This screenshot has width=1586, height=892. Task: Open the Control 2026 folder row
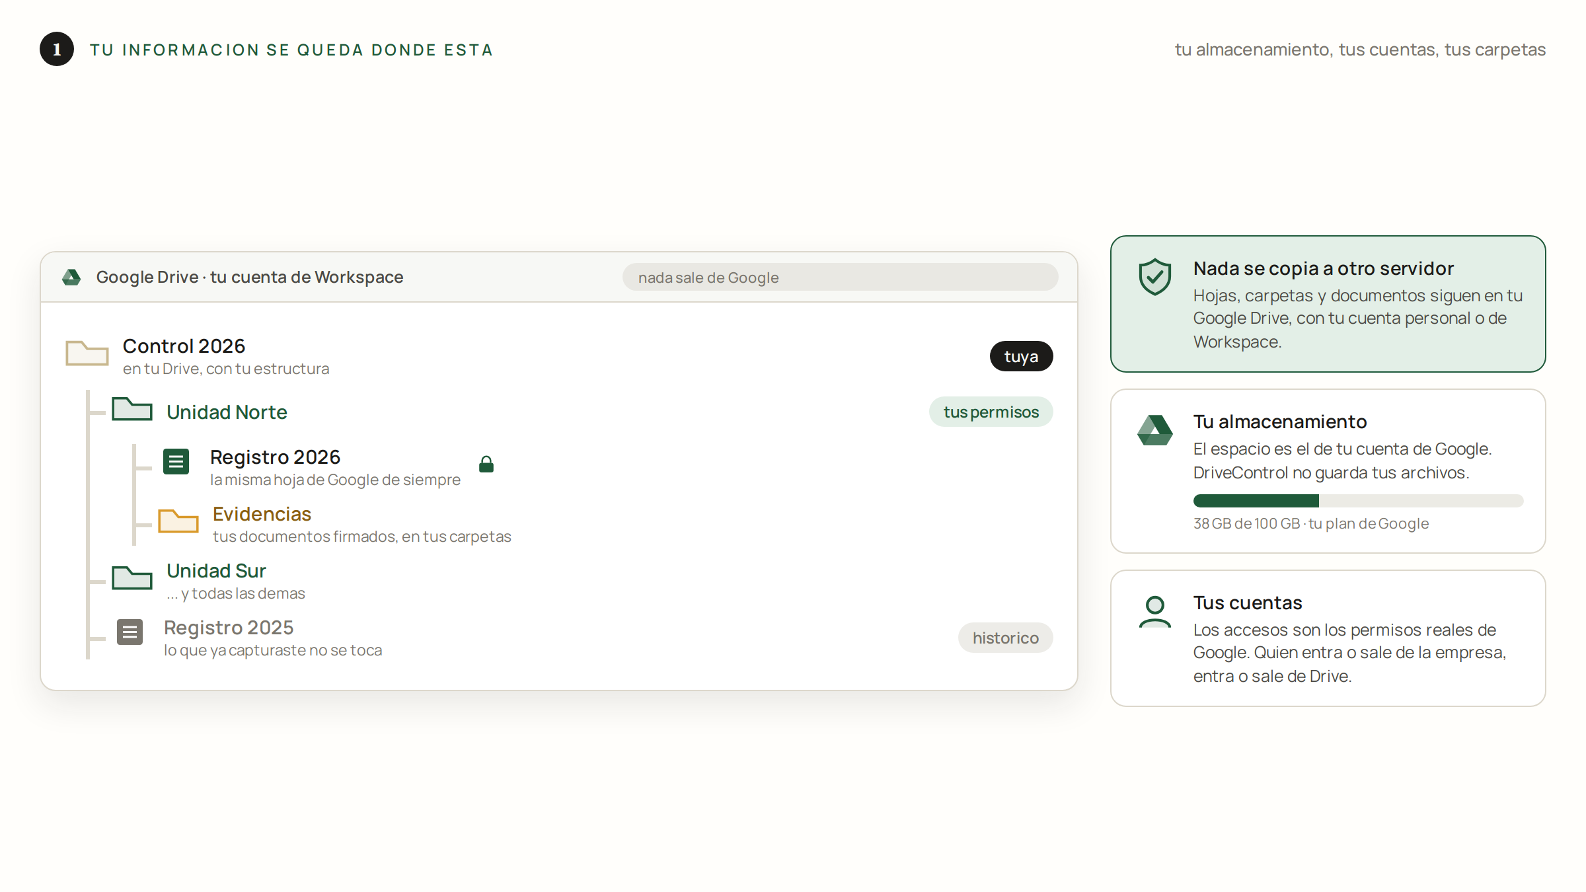[559, 356]
